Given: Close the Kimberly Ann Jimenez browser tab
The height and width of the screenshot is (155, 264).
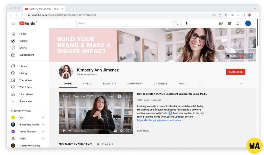Looking at the screenshot, I should pos(62,9).
